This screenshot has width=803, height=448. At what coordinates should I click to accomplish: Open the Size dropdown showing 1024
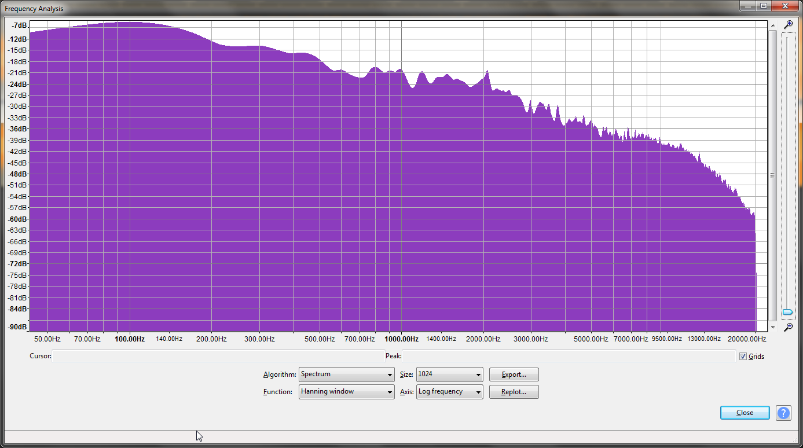[x=449, y=374]
